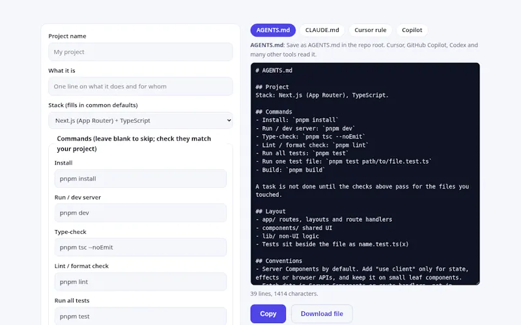
Task: Click the Project name input field
Action: 141,52
